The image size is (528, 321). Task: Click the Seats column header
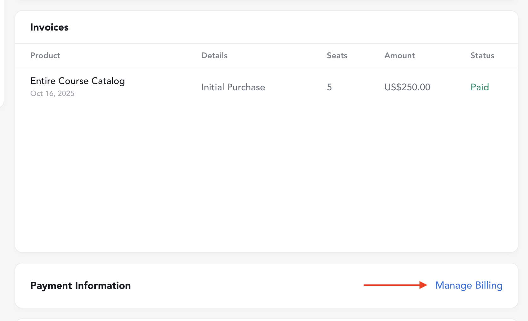coord(337,56)
